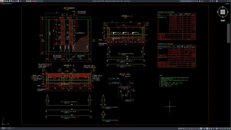Open the AutoCAD application menu
The width and height of the screenshot is (231, 130).
(x=1, y=1)
